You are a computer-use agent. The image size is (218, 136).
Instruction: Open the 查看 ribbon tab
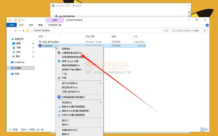[x=40, y=25]
